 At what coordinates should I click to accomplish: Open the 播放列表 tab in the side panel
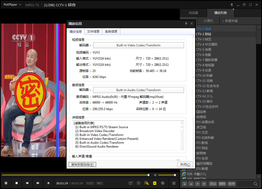click(x=220, y=13)
